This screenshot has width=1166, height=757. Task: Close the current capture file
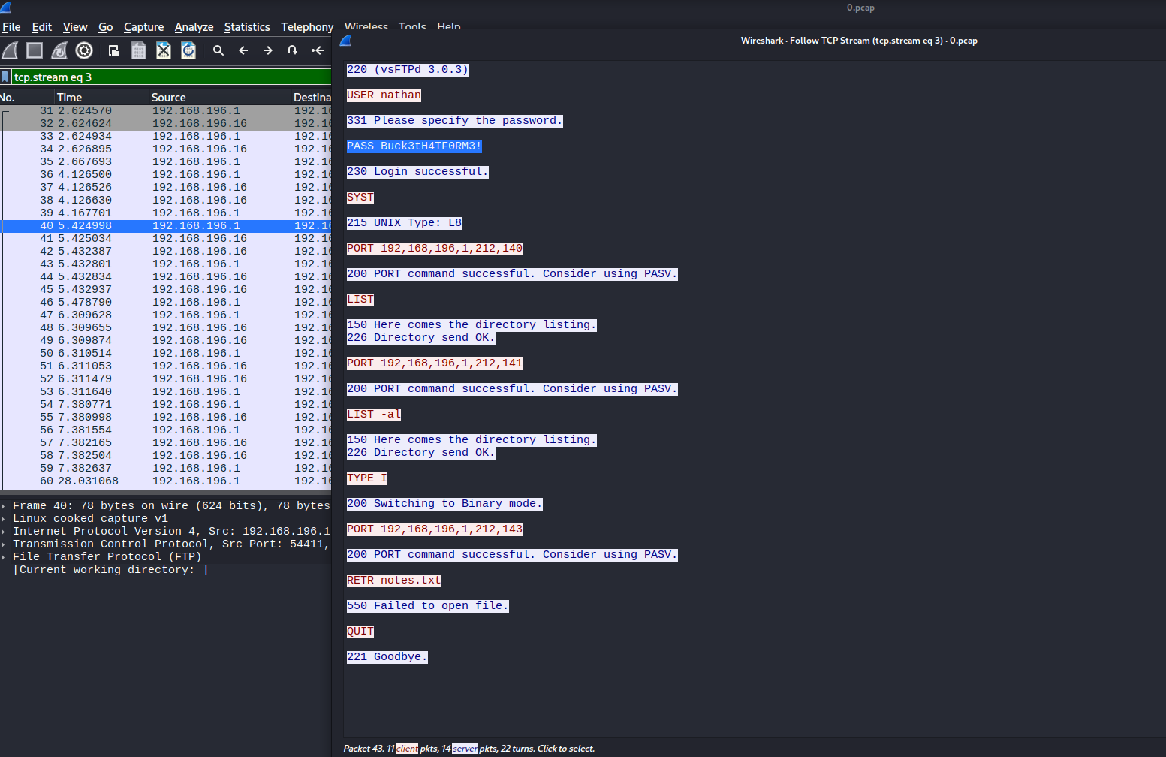point(163,50)
